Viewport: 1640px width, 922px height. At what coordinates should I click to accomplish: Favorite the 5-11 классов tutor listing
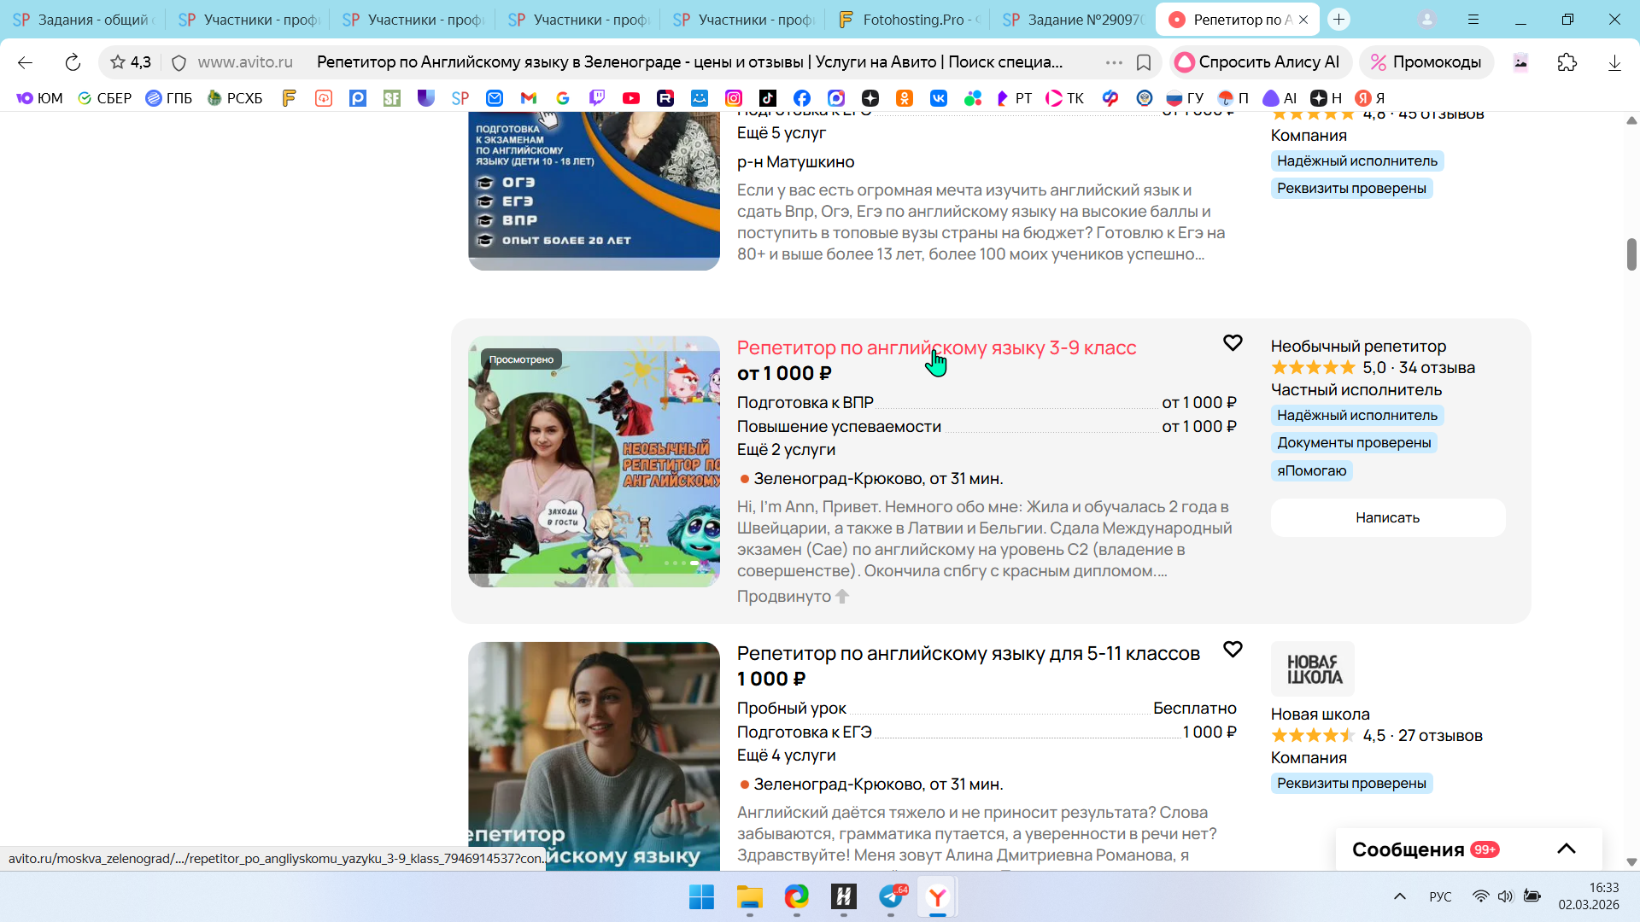[x=1233, y=650]
